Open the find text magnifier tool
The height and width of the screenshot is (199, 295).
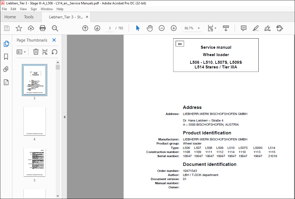[x=55, y=28]
